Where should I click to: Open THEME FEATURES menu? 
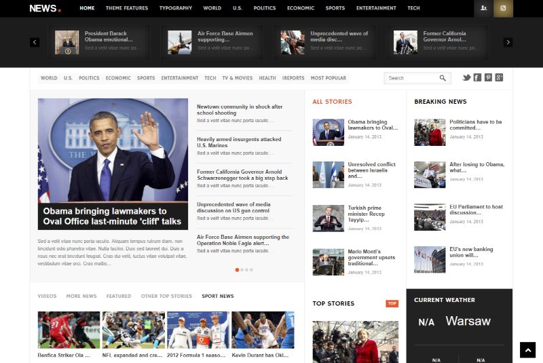pyautogui.click(x=127, y=8)
